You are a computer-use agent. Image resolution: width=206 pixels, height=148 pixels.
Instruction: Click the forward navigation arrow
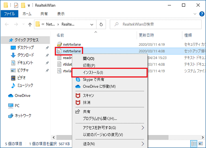[x=16, y=24]
